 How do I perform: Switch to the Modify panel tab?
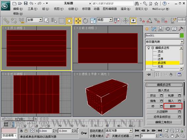tap(154, 29)
